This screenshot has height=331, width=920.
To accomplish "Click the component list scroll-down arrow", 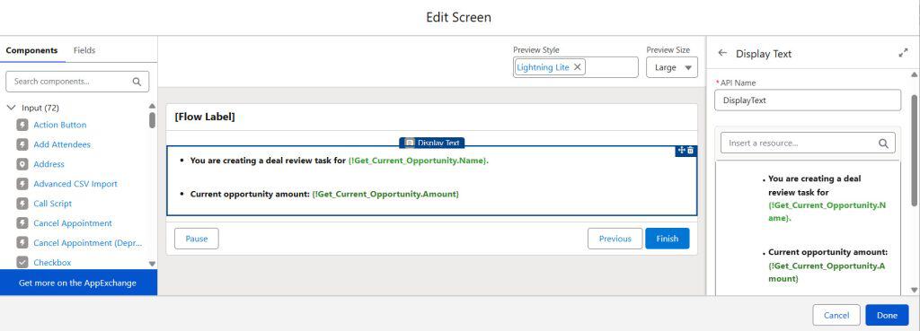I will 153,265.
